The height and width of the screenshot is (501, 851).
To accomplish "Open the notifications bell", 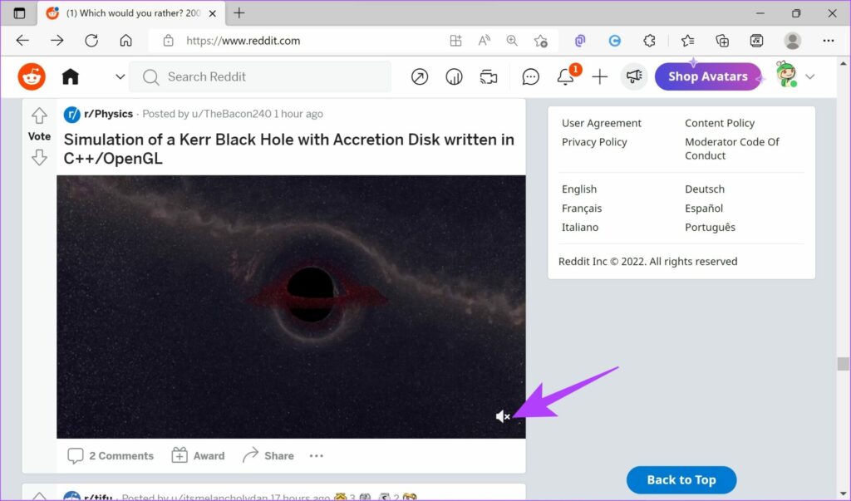I will click(565, 76).
